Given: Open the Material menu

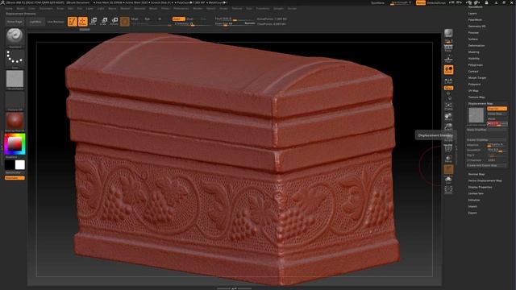Looking at the screenshot, I should (139, 9).
